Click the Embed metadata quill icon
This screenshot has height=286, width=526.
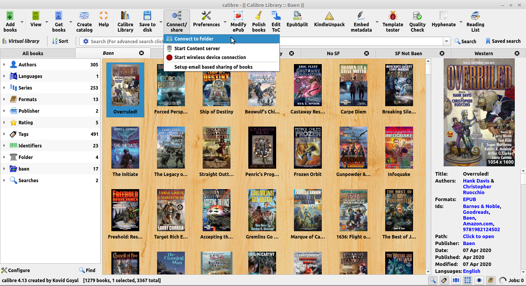361,16
